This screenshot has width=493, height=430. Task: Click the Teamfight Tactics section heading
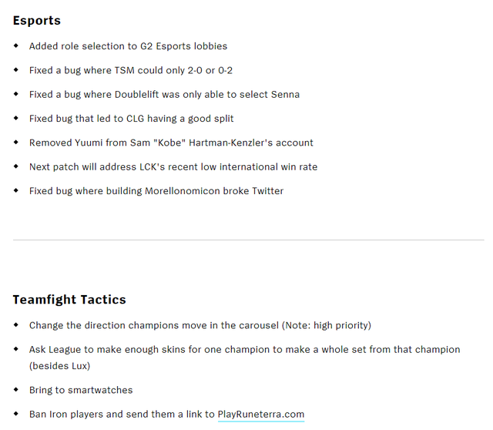click(x=69, y=299)
